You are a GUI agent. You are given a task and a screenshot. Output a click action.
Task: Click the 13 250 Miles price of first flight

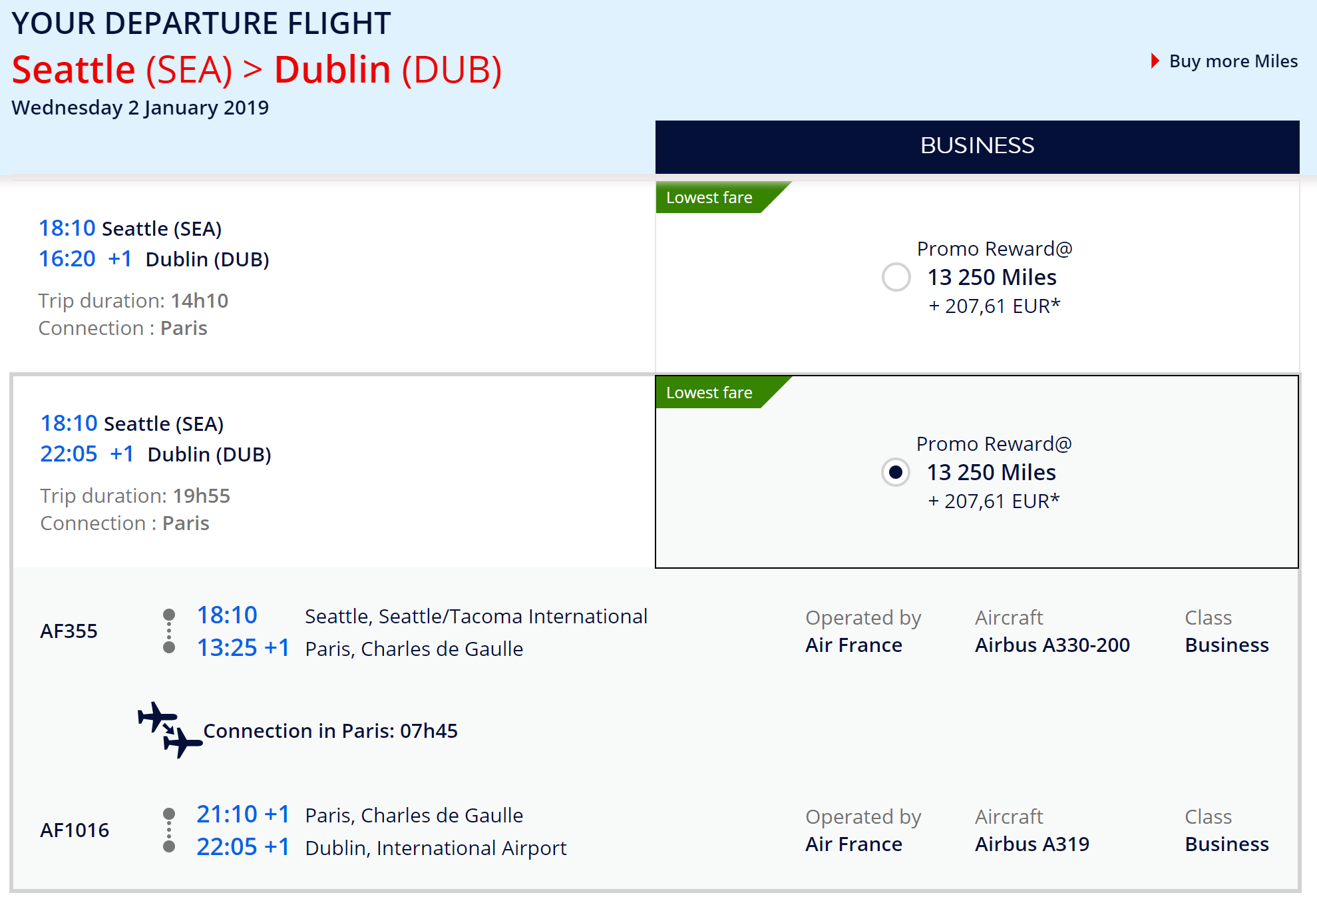pyautogui.click(x=992, y=277)
